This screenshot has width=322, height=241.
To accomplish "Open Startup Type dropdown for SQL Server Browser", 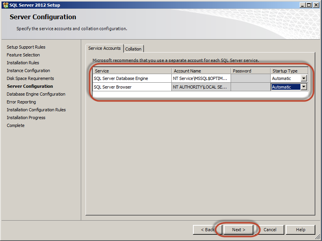I will 304,87.
